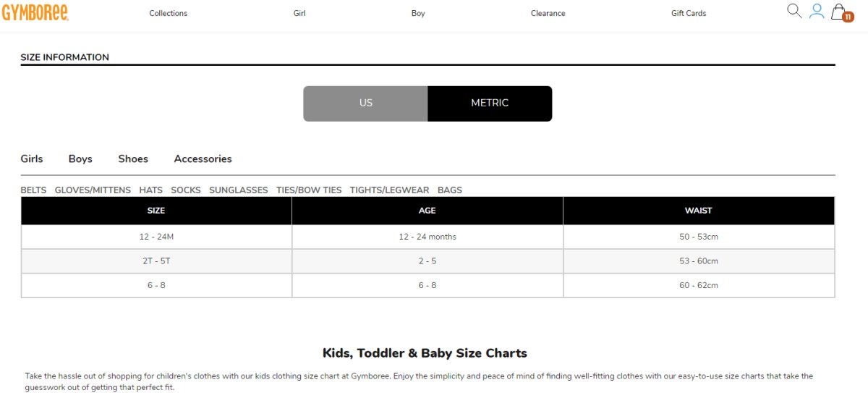The height and width of the screenshot is (393, 868).
Task: Show the GLOVES/MITTENS size chart
Action: 93,190
